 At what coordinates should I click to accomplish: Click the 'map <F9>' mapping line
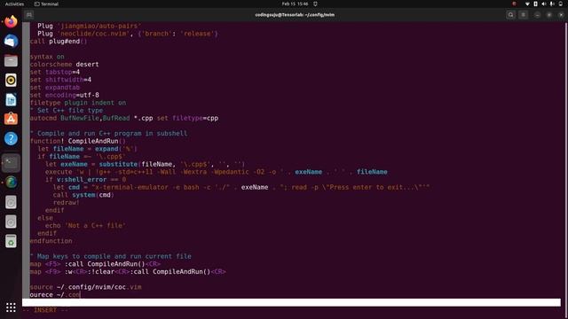pos(128,272)
